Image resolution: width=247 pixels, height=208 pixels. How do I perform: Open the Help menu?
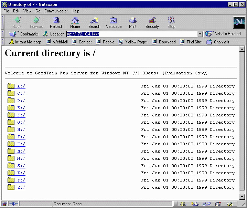(75, 11)
